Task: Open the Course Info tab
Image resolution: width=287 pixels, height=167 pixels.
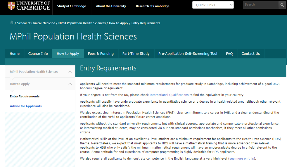Action: [x=38, y=54]
